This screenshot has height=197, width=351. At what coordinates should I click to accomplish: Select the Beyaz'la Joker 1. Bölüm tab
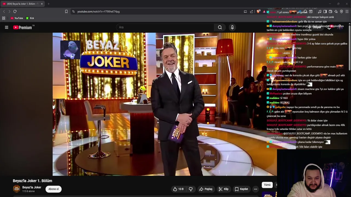[x=23, y=4]
